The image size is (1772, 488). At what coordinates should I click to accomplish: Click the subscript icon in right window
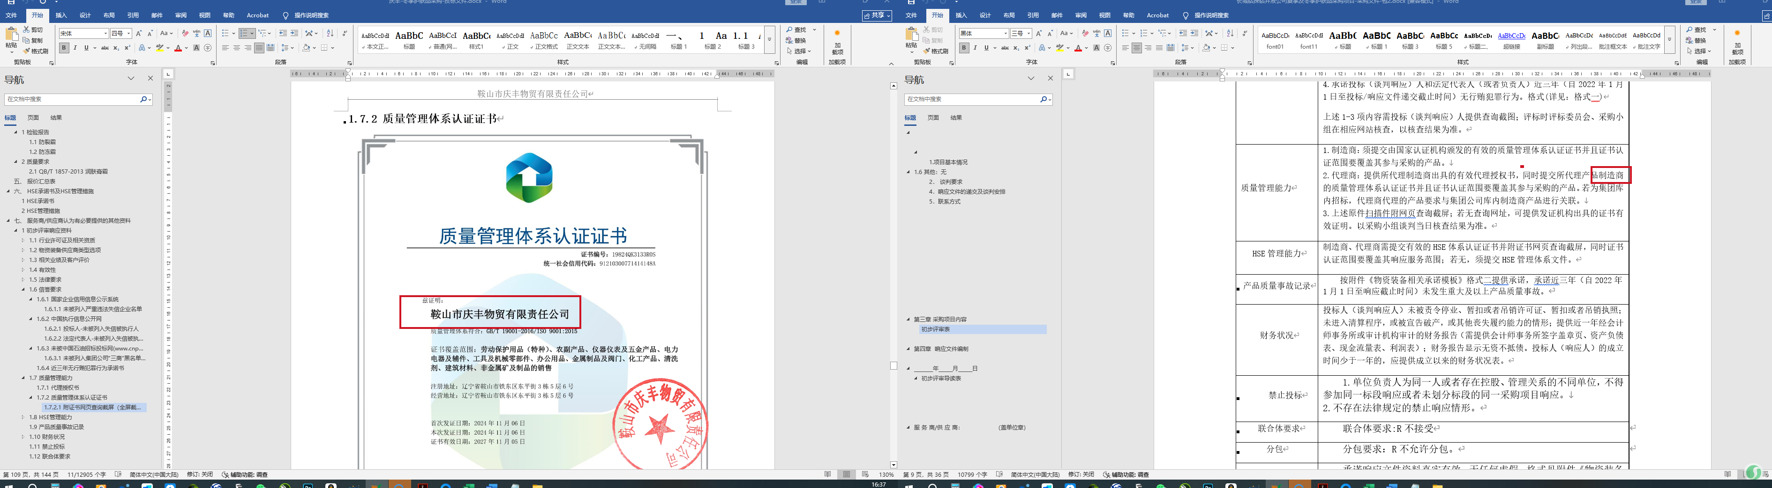[1016, 48]
